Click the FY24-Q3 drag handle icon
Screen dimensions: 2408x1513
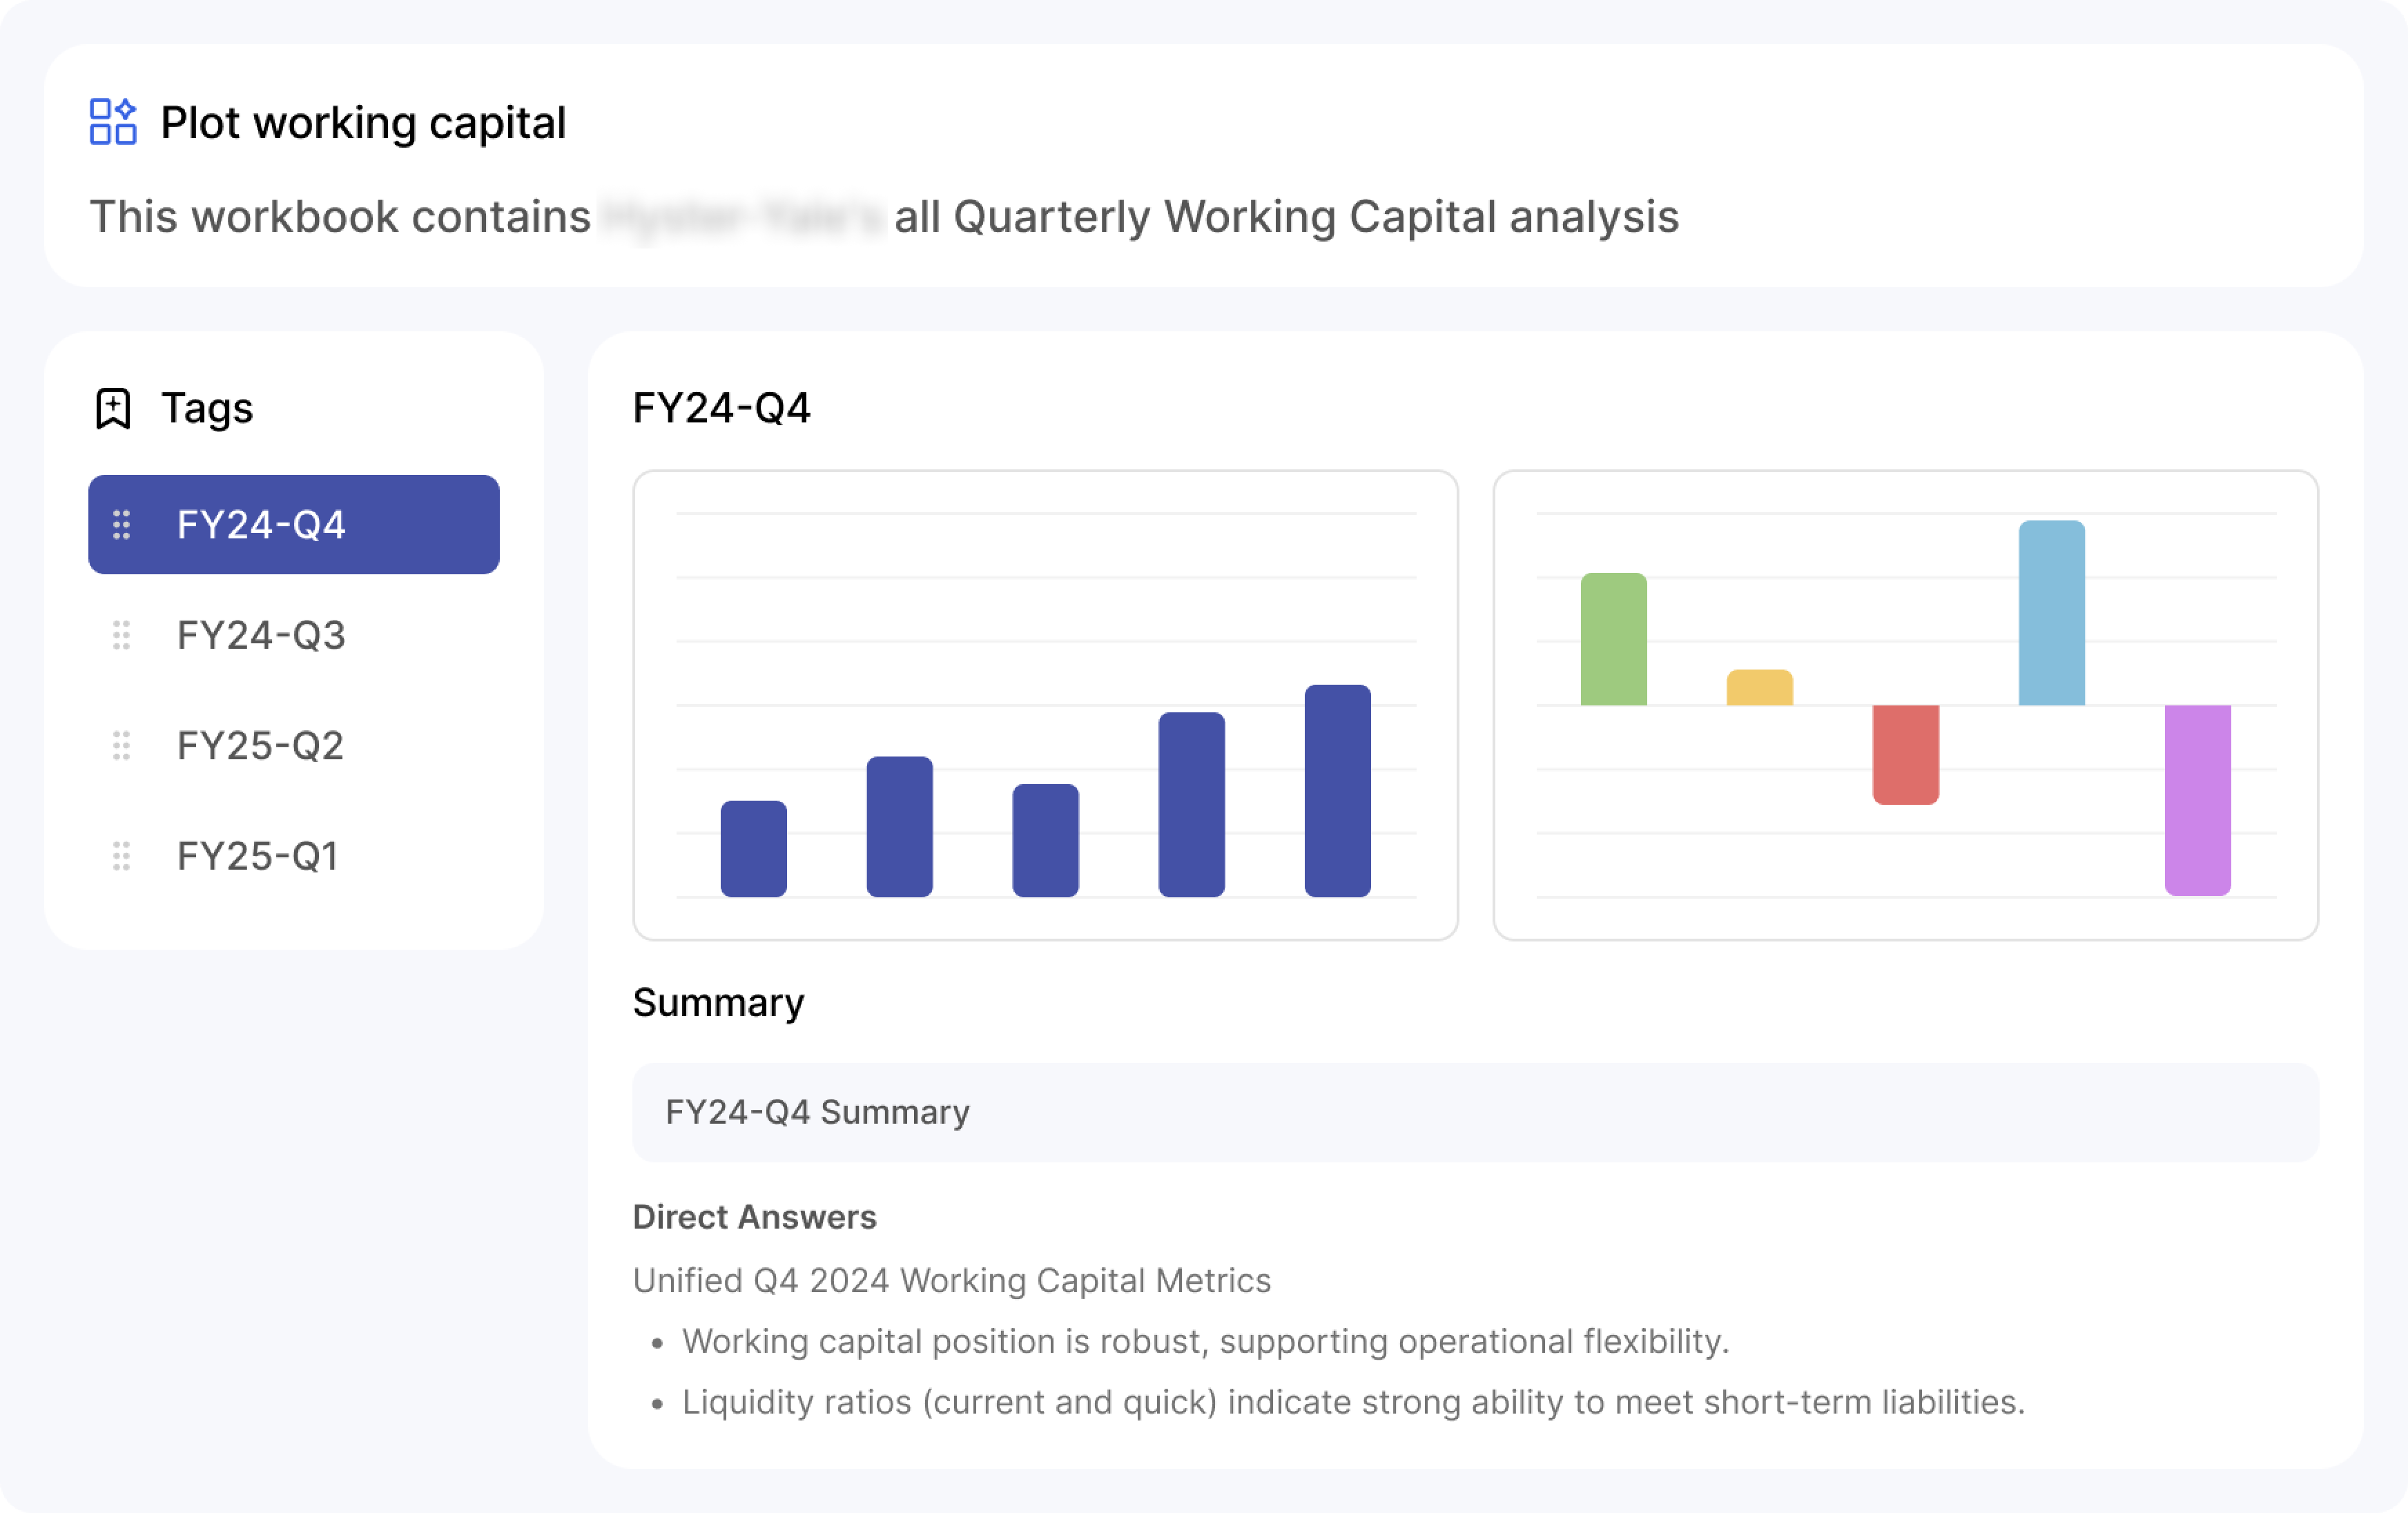(x=122, y=635)
